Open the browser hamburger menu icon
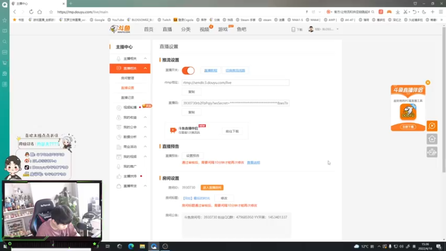446x251 pixels. 440,12
